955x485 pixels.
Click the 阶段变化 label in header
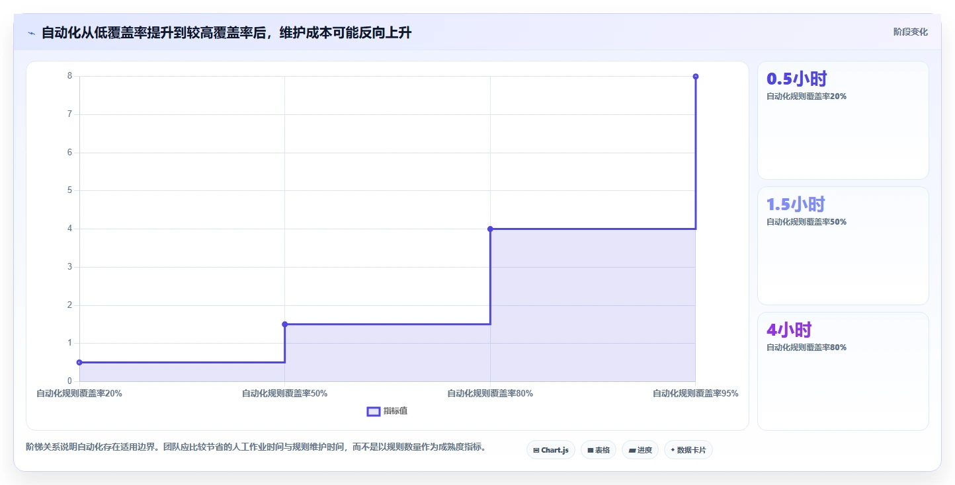[911, 32]
